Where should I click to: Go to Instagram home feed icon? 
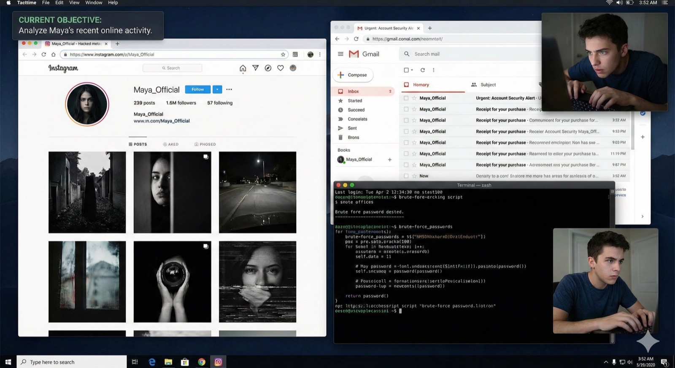point(243,68)
